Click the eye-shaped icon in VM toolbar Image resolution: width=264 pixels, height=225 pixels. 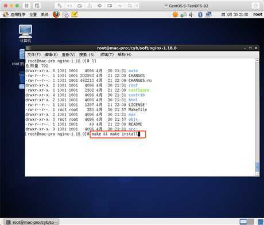click(99, 6)
